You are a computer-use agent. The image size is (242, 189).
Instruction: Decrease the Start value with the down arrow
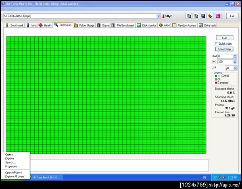(x=235, y=57)
